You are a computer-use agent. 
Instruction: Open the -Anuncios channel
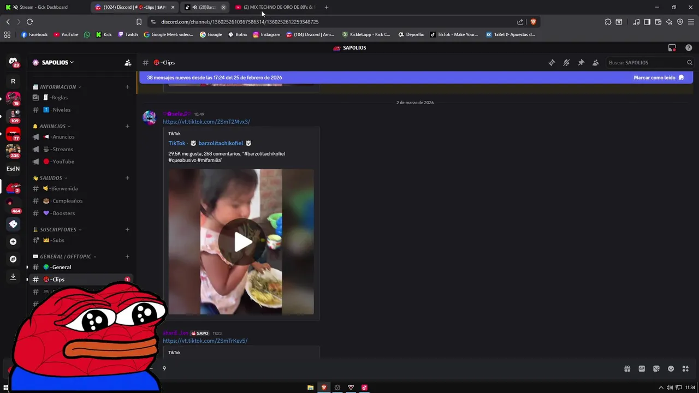click(x=80, y=137)
